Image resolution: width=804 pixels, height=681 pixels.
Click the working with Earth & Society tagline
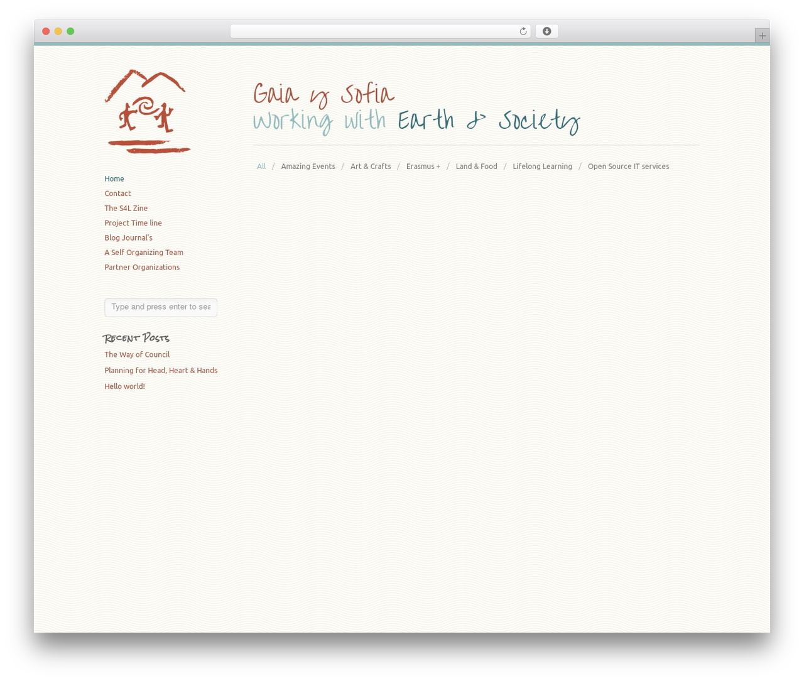[416, 121]
